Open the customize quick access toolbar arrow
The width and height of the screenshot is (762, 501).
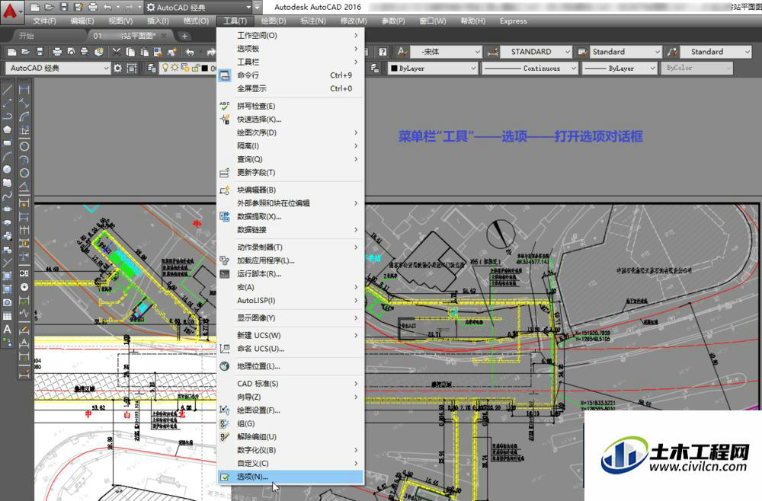coord(257,8)
